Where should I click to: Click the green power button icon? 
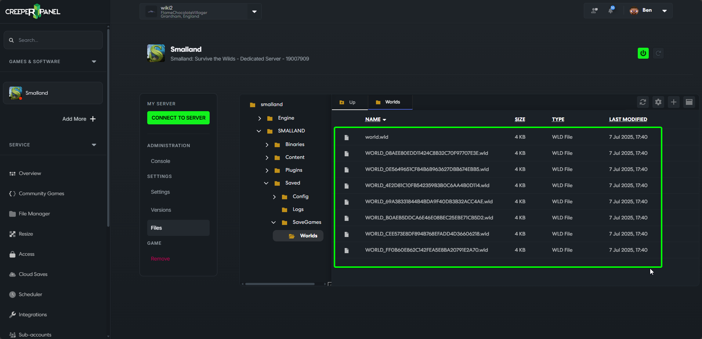click(x=643, y=53)
